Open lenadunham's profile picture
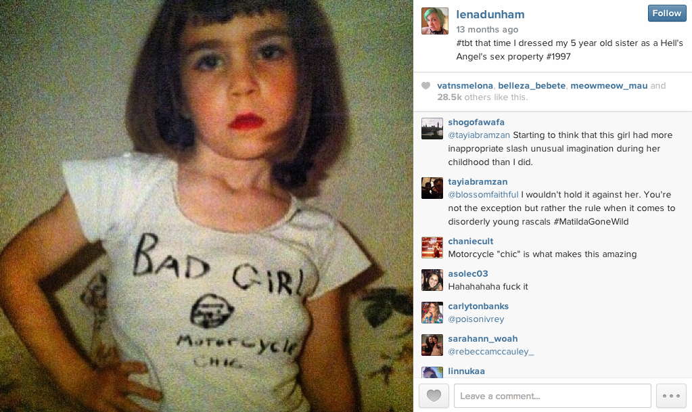Viewport: 692px width, 412px height. (435, 21)
